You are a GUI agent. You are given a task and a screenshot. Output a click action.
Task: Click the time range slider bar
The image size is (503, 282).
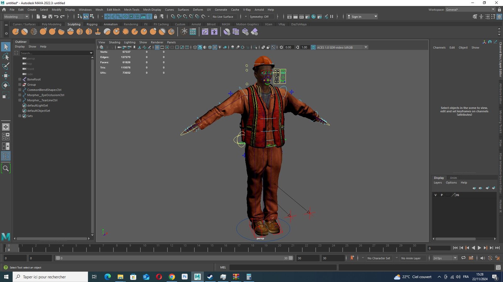(174, 258)
